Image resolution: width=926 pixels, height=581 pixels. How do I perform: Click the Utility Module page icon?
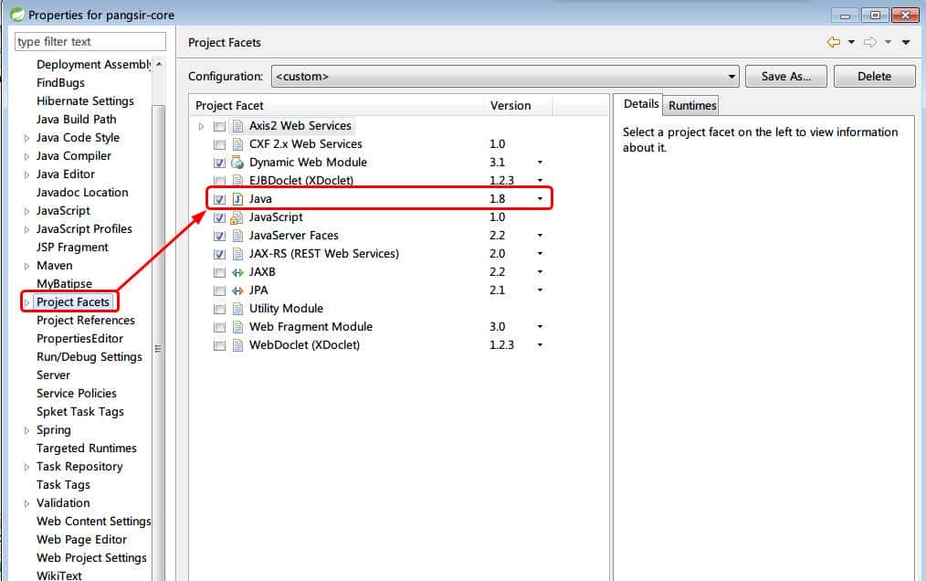tap(237, 309)
